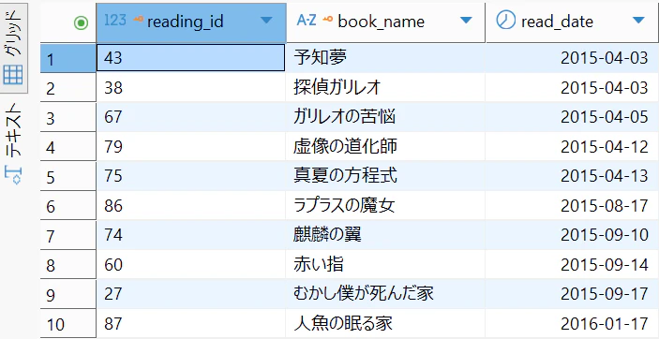Click read_date 2015-04-03 in row 2
The height and width of the screenshot is (339, 659).
point(573,87)
